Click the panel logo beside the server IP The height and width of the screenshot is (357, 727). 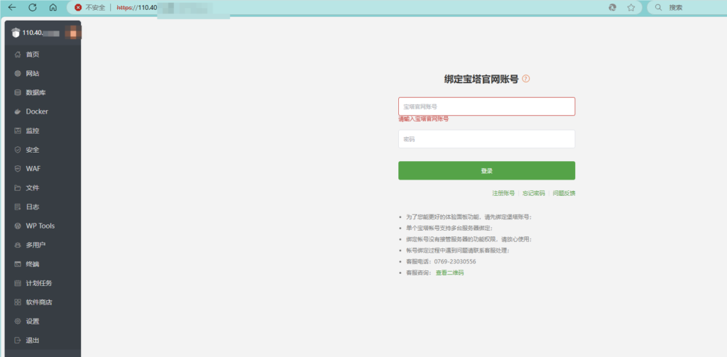(x=16, y=33)
